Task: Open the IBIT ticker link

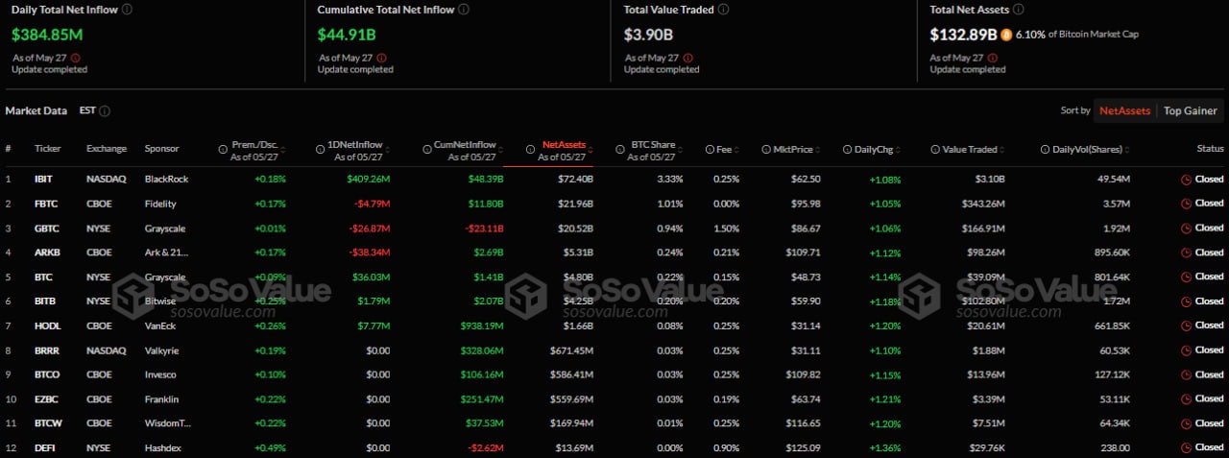Action: pyautogui.click(x=43, y=179)
